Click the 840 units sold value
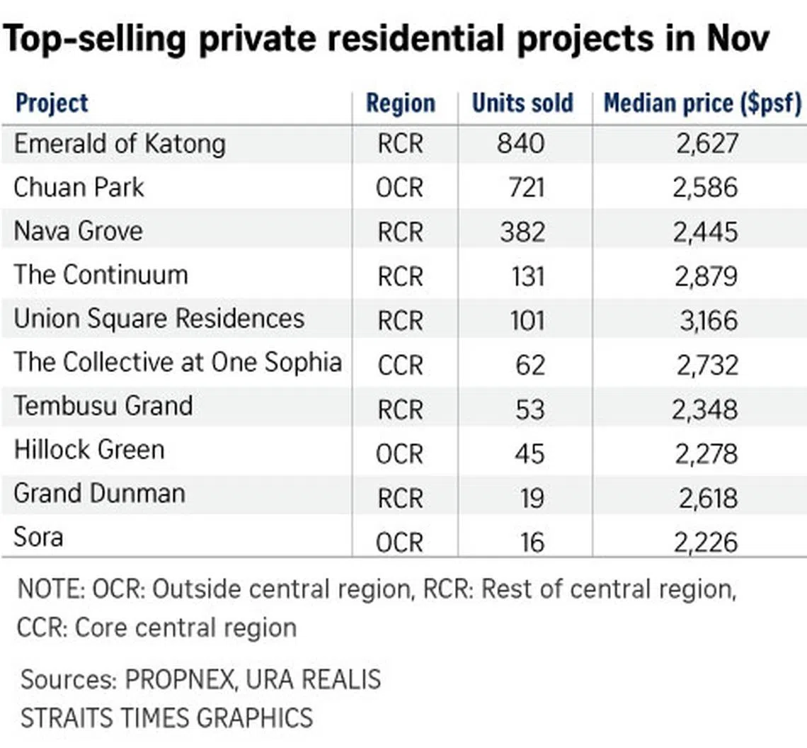This screenshot has height=748, width=807. [x=520, y=144]
